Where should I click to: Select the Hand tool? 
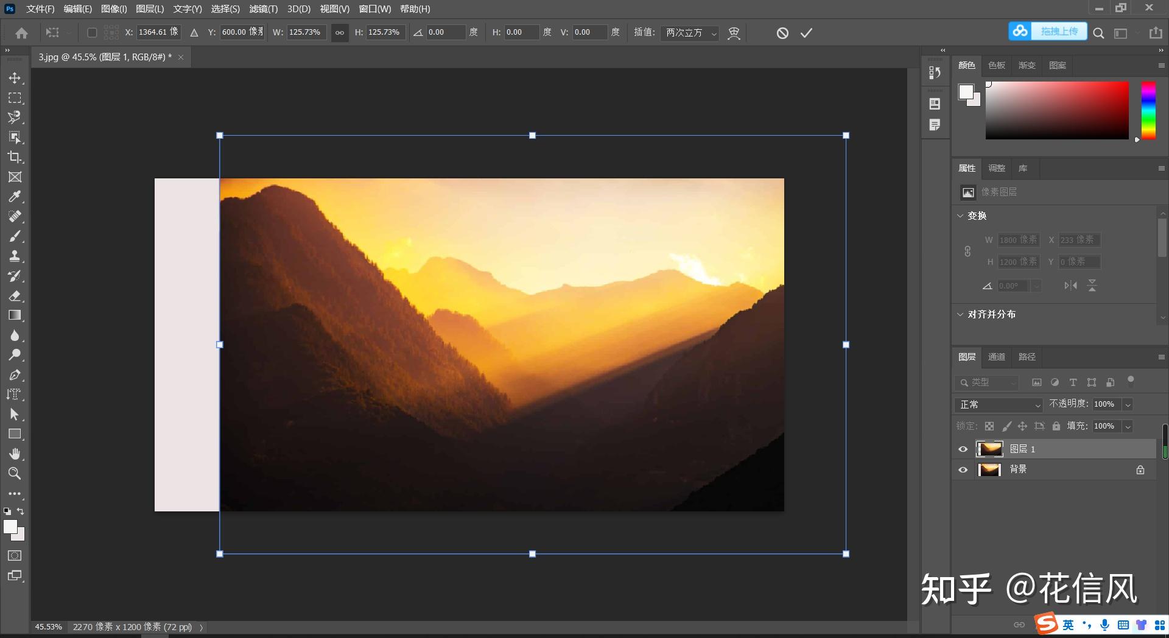(x=15, y=454)
